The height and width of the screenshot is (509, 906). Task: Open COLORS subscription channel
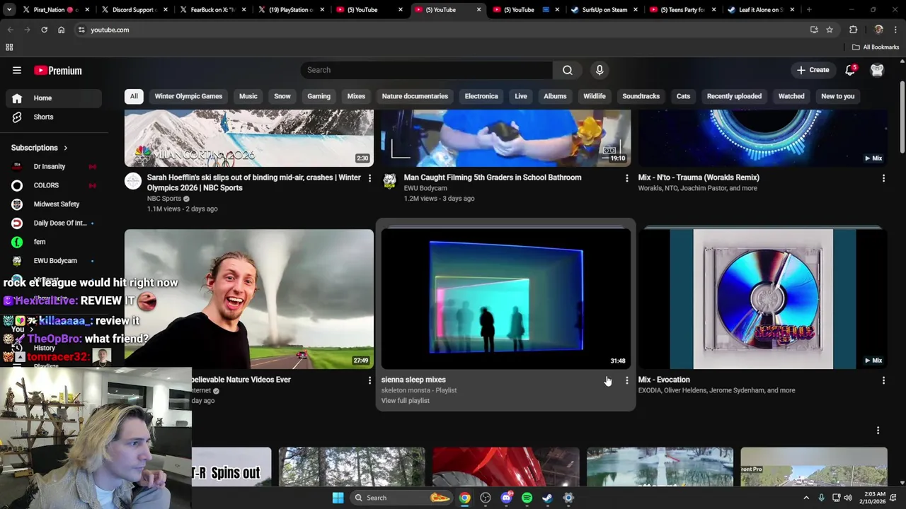[x=52, y=185]
